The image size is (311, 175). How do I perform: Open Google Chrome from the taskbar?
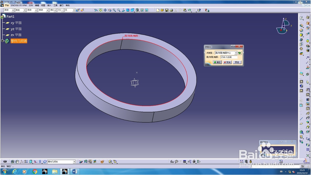click(x=35, y=172)
